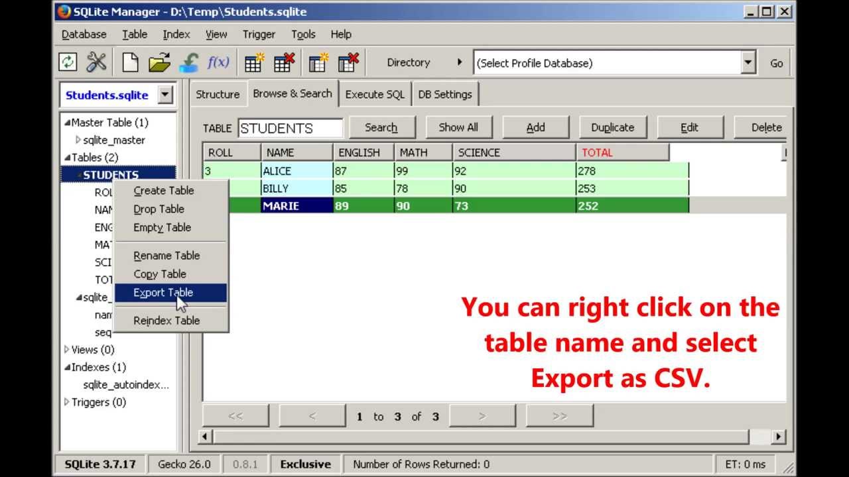Image resolution: width=849 pixels, height=477 pixels.
Task: Expand the Views (0) node
Action: 66,349
